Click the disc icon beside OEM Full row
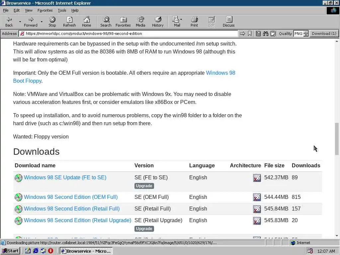Screen dimensions: 340x255 point(19,197)
